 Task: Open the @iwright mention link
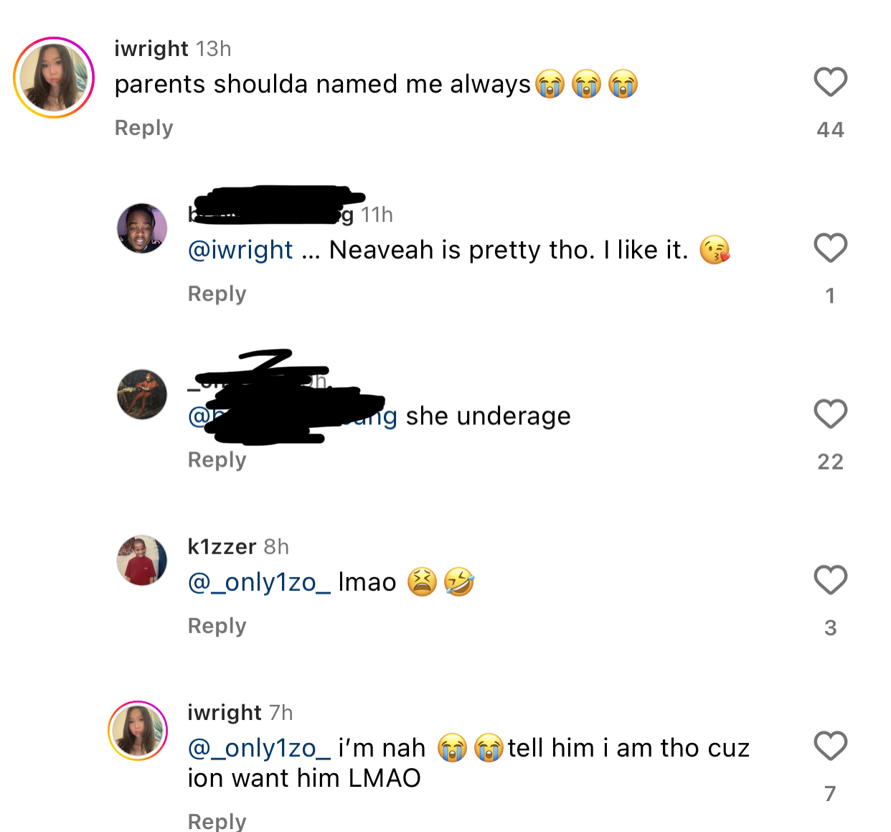[x=240, y=250]
